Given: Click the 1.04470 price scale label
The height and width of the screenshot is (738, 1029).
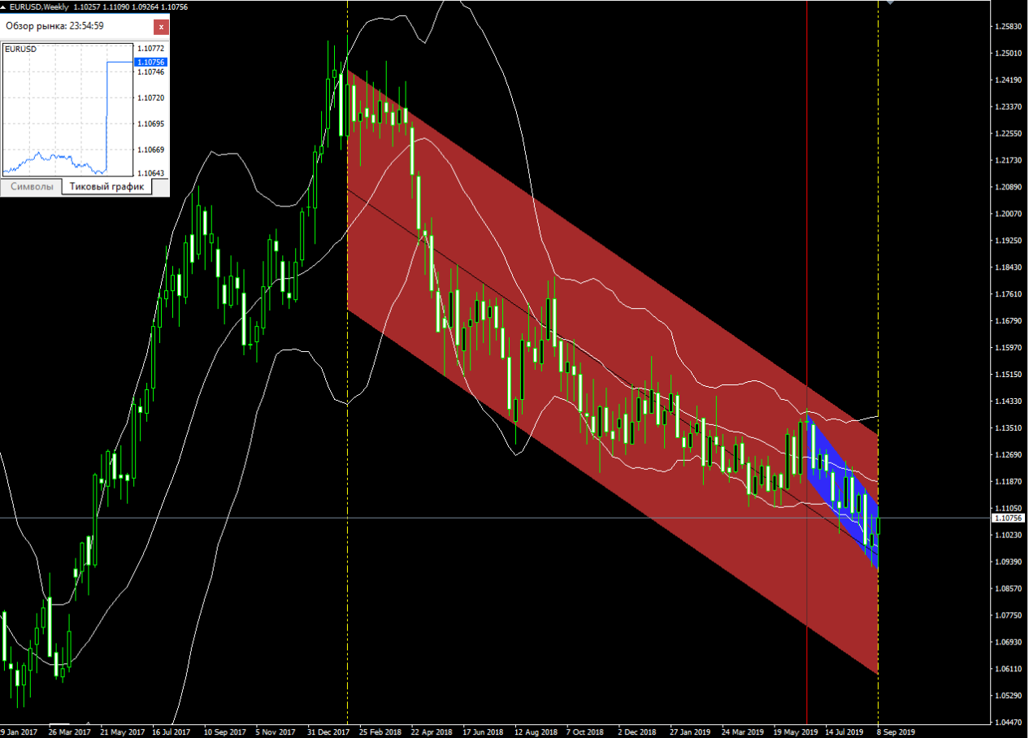Looking at the screenshot, I should coord(1009,723).
